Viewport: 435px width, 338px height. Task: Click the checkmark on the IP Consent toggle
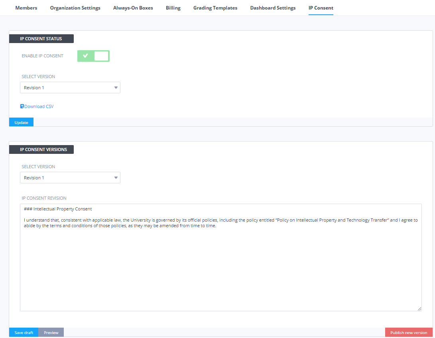click(85, 56)
